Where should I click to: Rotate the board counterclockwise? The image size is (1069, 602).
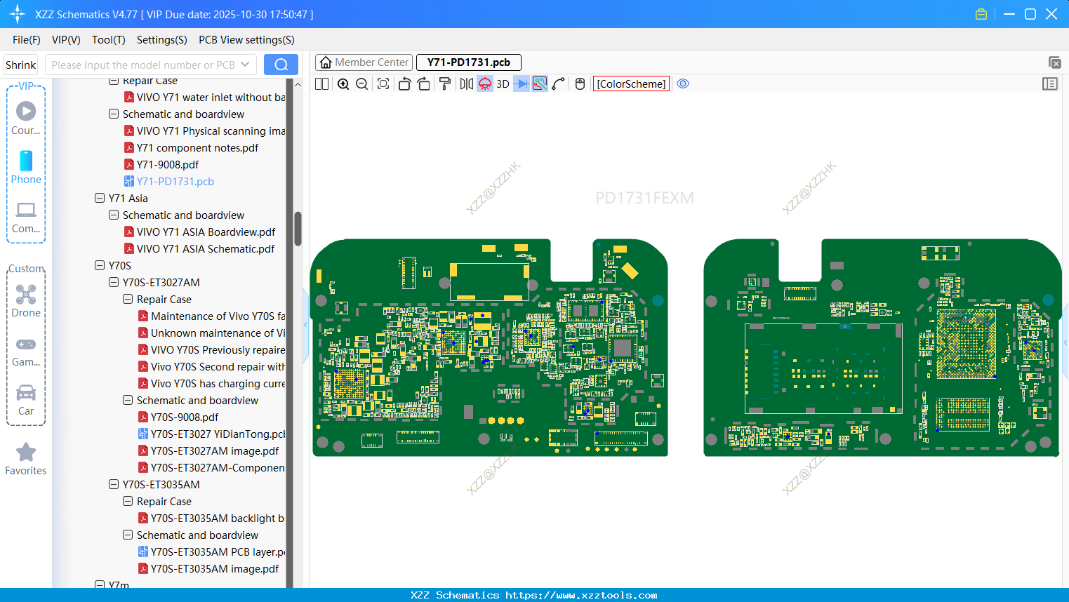[x=404, y=84]
